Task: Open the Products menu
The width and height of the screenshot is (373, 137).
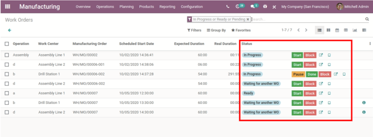Action: click(146, 7)
